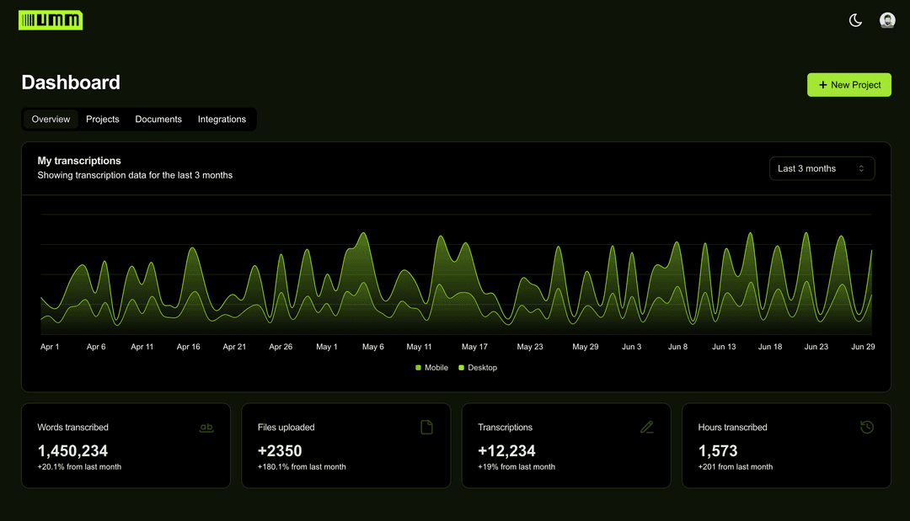Click the file icon on Files uploaded card
The width and height of the screenshot is (910, 521).
(426, 428)
